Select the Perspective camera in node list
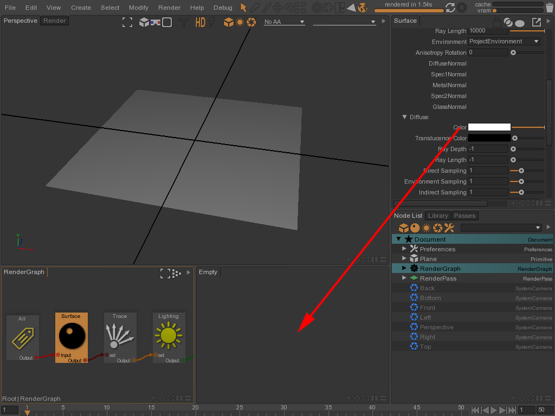The width and height of the screenshot is (555, 416). point(436,327)
